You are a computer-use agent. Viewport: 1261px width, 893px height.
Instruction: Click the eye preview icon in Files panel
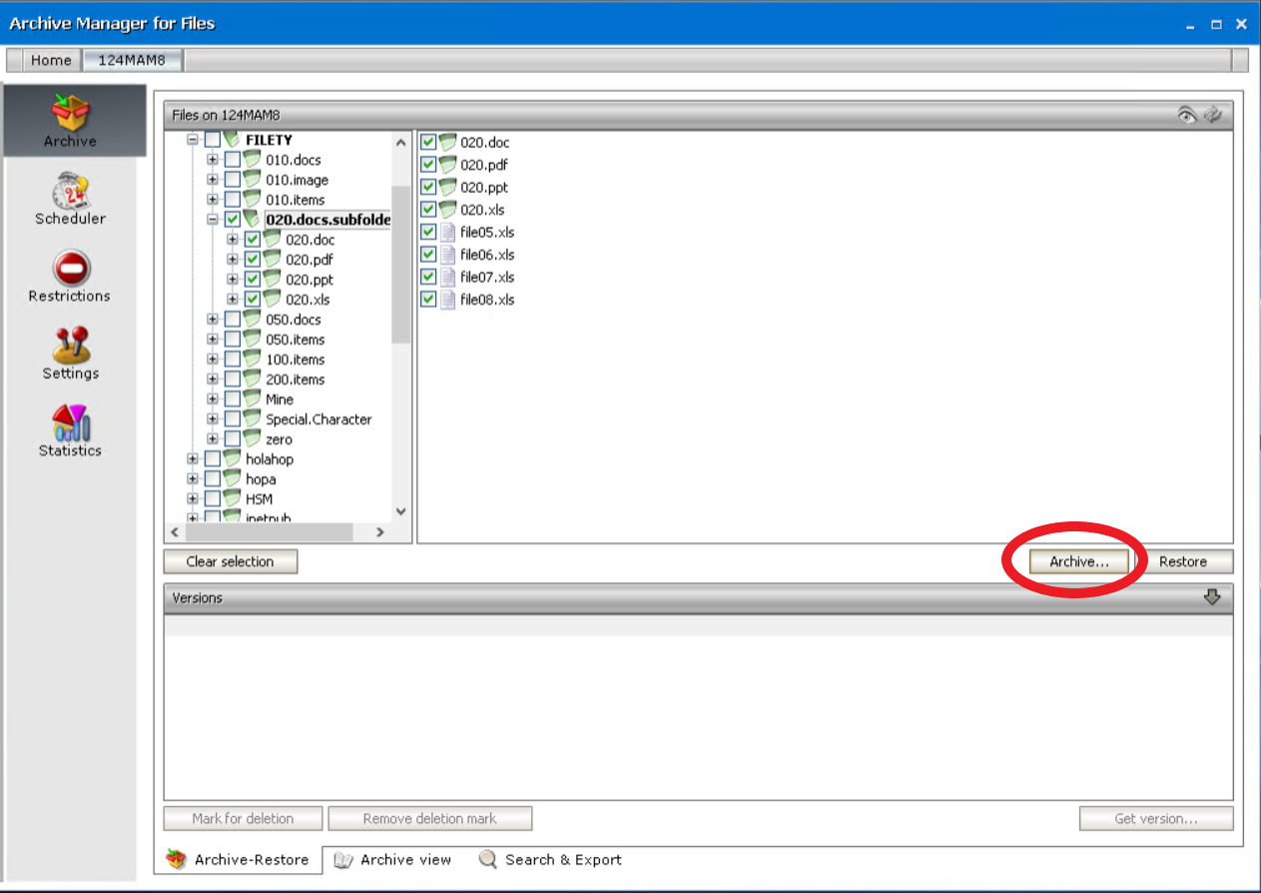[1187, 115]
